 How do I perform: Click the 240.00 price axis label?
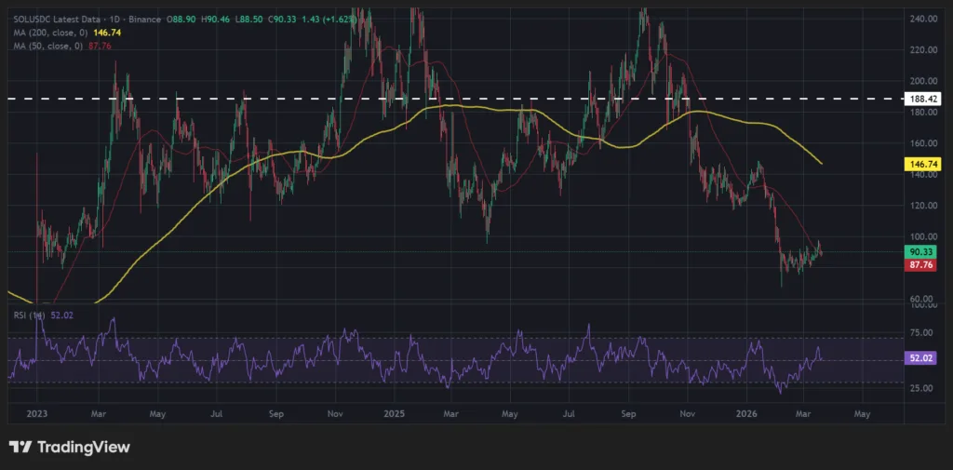[x=922, y=19]
